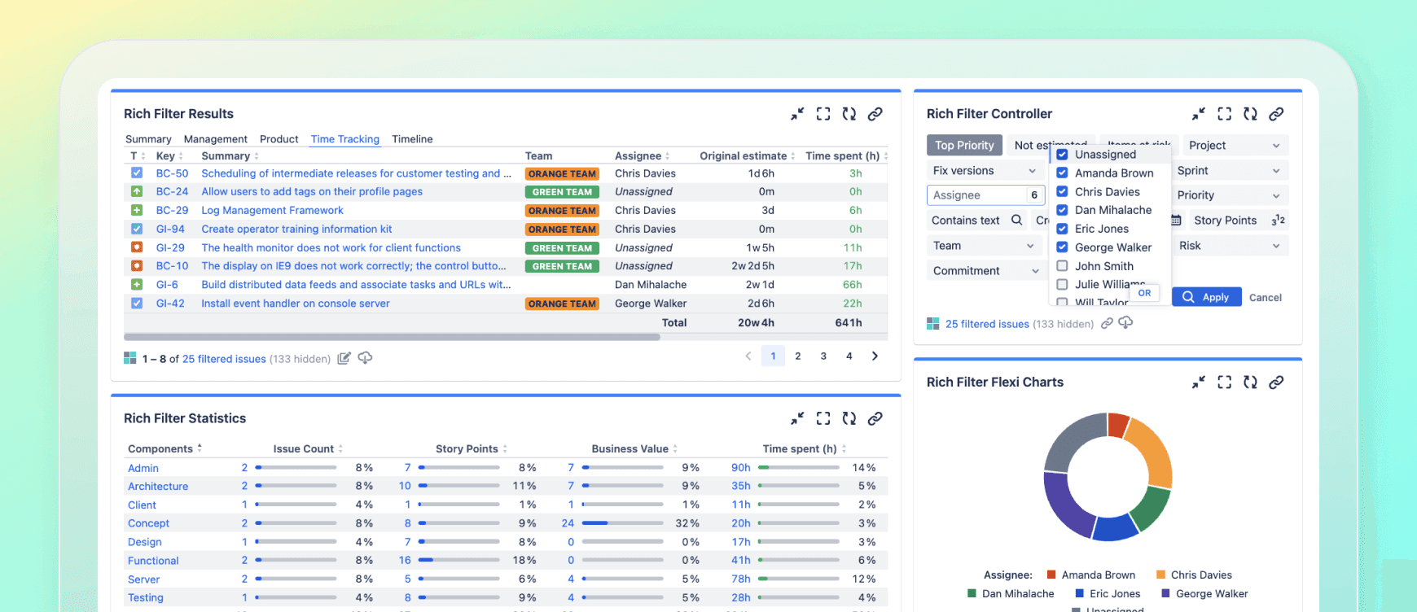Click cloud download icon in Controller footer
1417x612 pixels.
1125,323
